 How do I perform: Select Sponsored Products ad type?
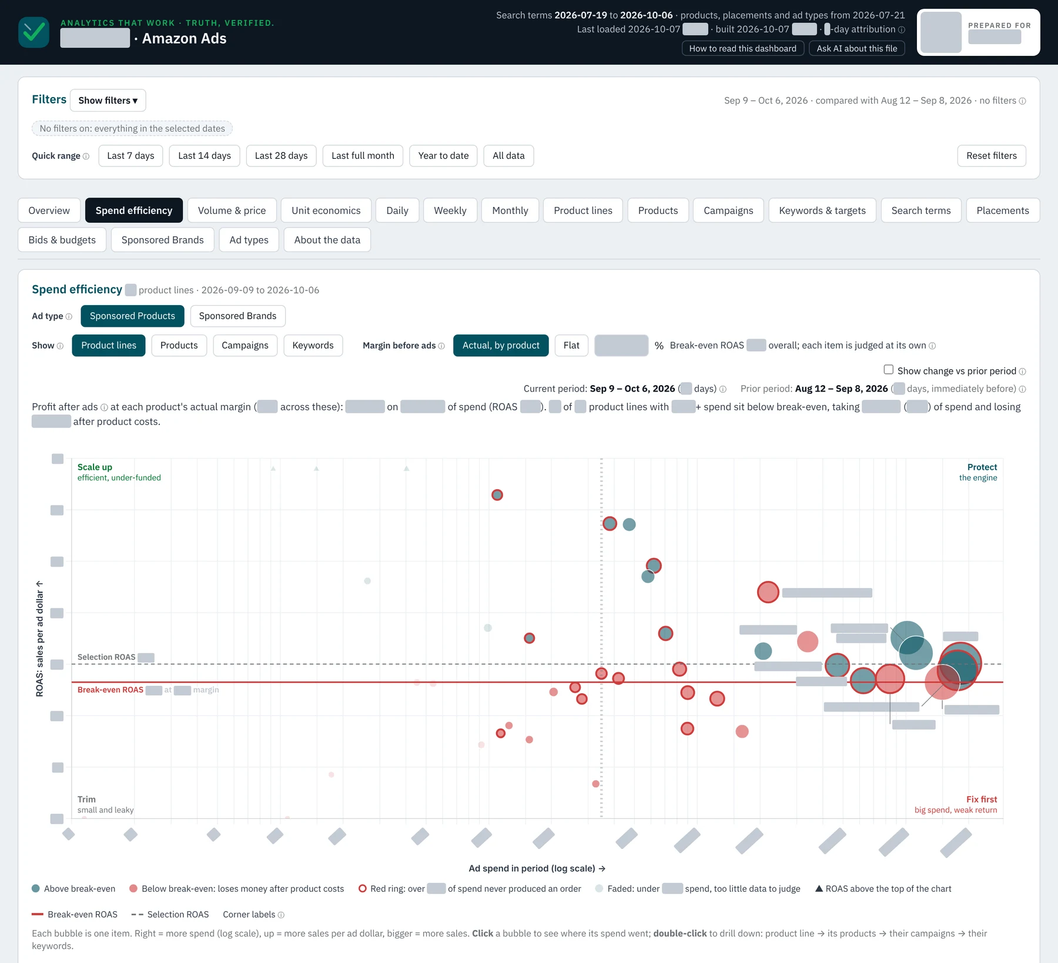(132, 316)
